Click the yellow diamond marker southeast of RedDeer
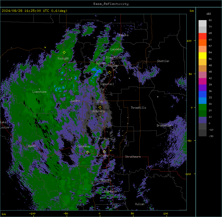The width and height of the screenshot is (222, 217). point(109,72)
